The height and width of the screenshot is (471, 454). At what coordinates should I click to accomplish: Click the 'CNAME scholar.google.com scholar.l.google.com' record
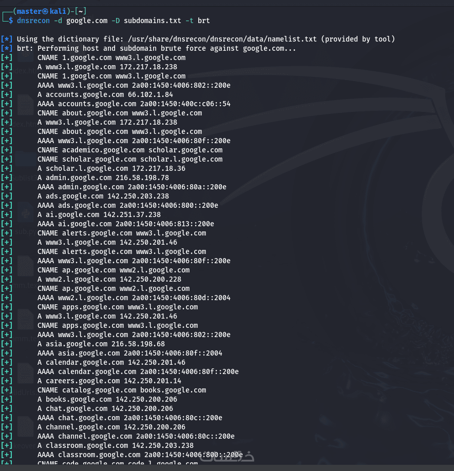[x=130, y=159]
